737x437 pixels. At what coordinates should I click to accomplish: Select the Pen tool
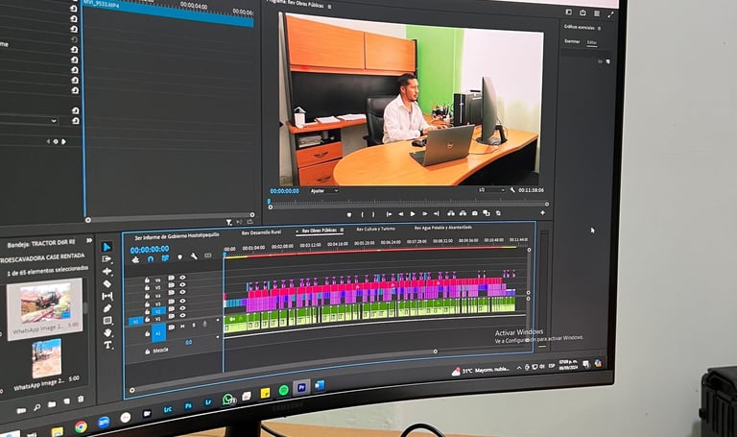pyautogui.click(x=107, y=308)
